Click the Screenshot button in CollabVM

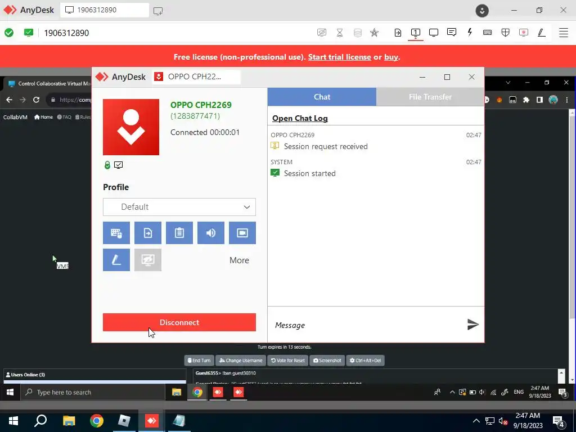(327, 361)
